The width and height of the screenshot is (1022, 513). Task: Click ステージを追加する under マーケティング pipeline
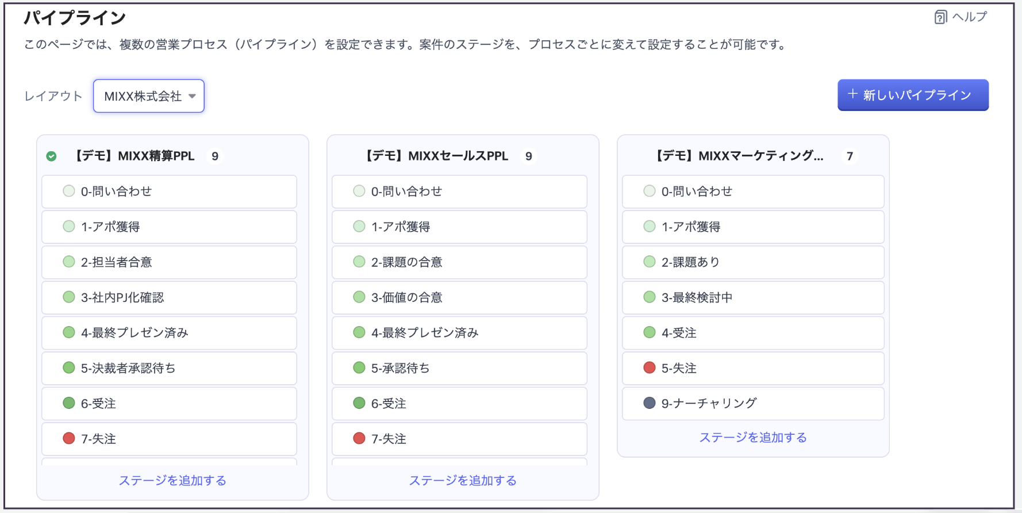coord(753,438)
